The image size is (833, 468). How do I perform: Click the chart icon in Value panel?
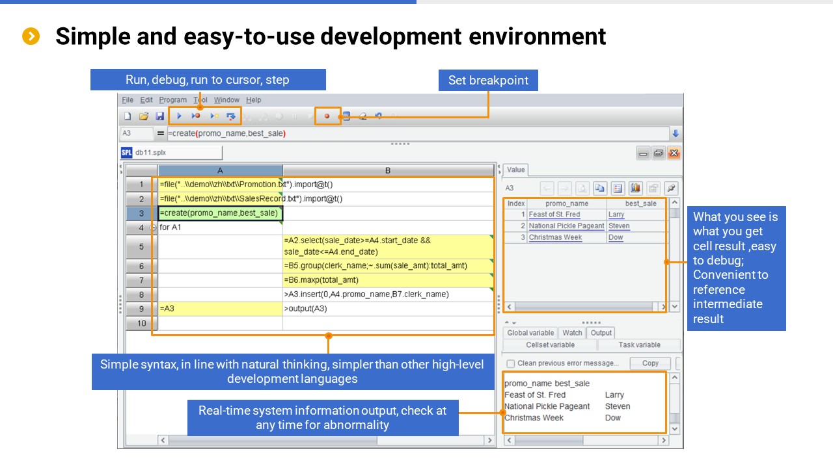tap(636, 188)
